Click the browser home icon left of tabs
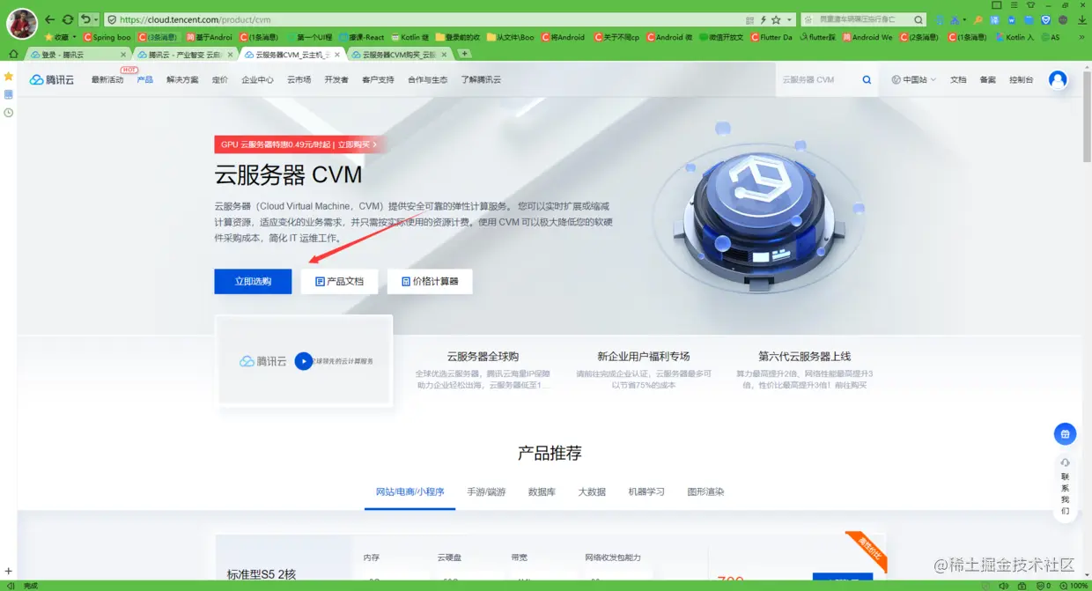The height and width of the screenshot is (591, 1092). [12, 54]
